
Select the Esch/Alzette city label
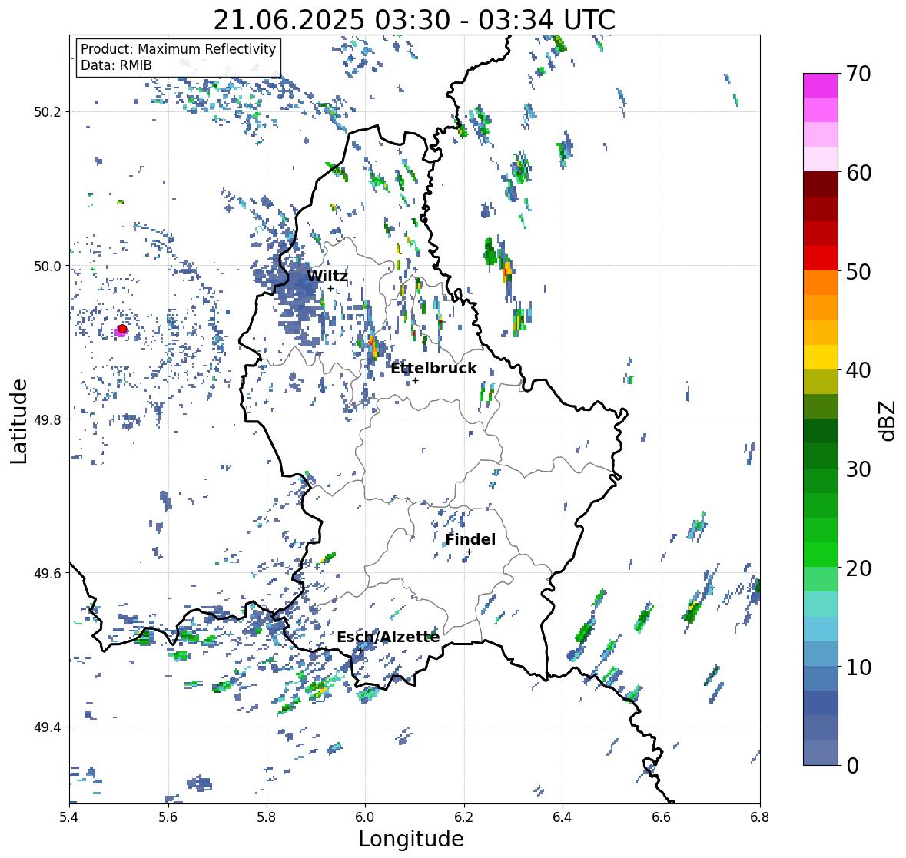[388, 638]
